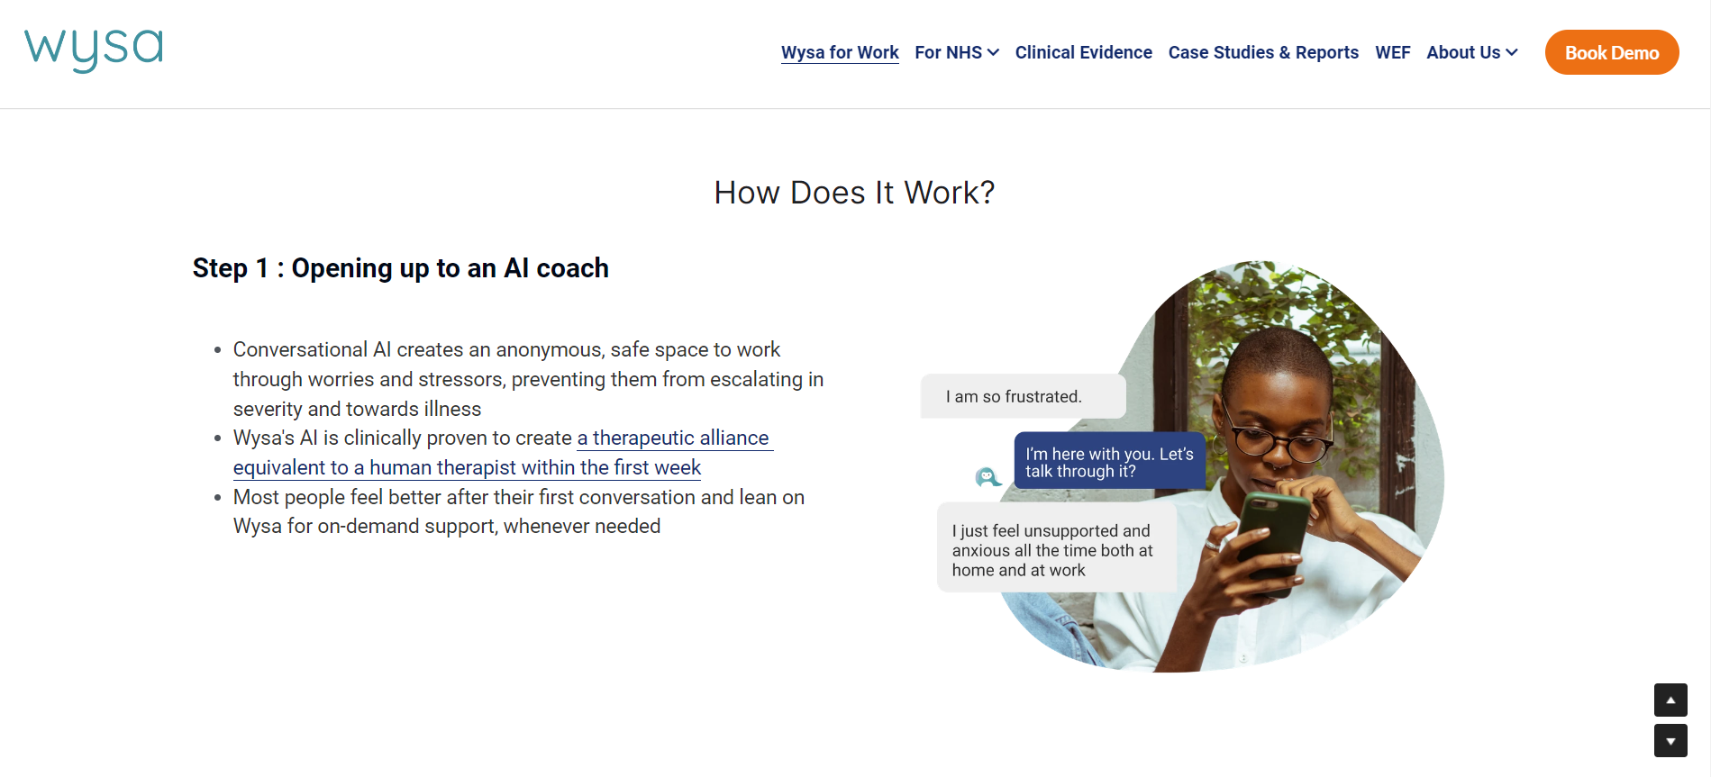Image resolution: width=1711 pixels, height=777 pixels.
Task: Follow the therapeutic alliance link
Action: 503,453
